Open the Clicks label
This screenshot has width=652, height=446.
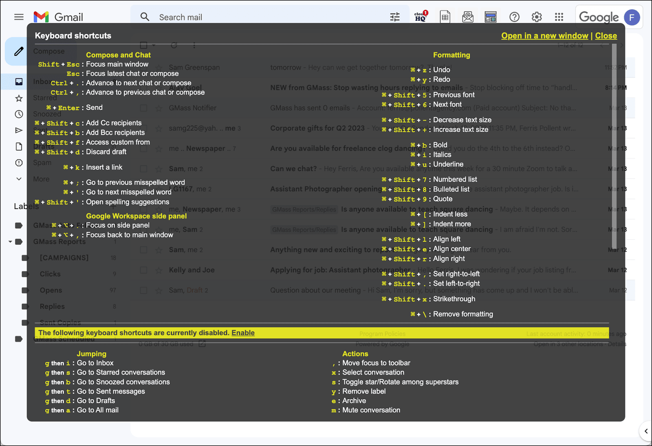tap(50, 274)
